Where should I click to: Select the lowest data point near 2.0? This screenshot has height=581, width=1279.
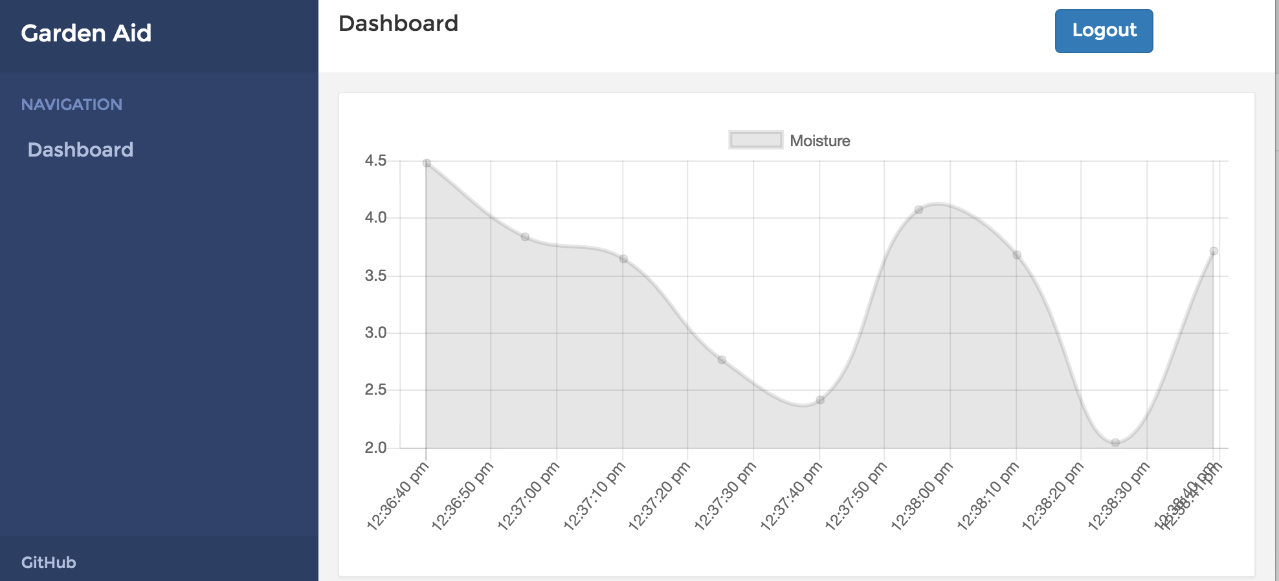pos(1115,443)
